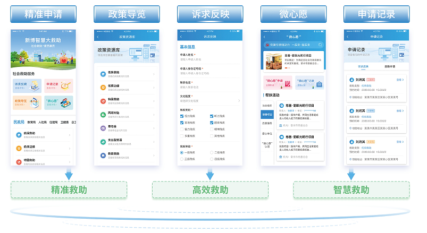Uncheck the 视力残疾 checkbox
This screenshot has width=427, height=233.
coord(182,116)
